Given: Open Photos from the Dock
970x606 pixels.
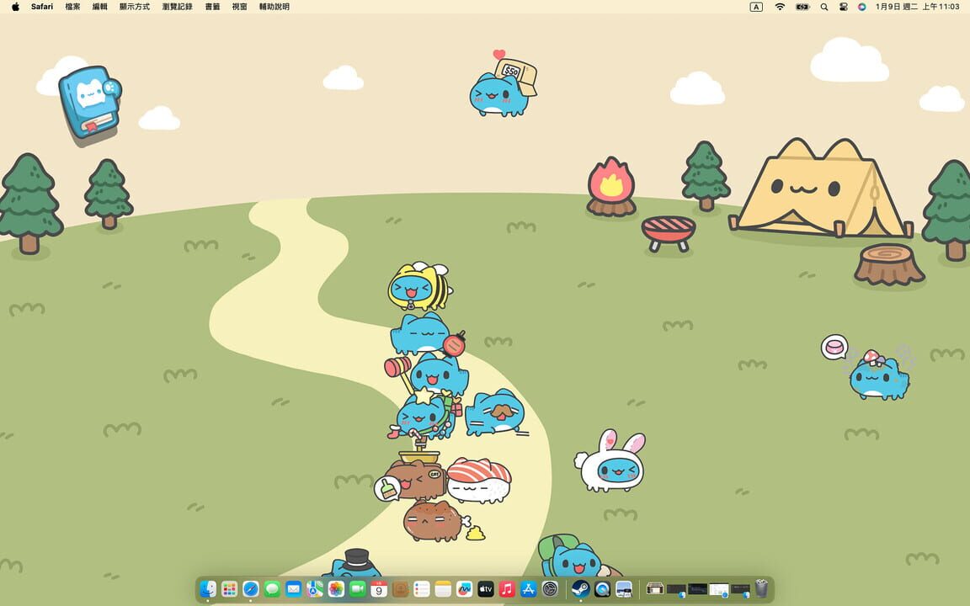Looking at the screenshot, I should pyautogui.click(x=334, y=589).
